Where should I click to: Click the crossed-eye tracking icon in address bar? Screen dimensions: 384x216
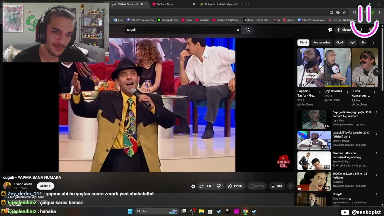(338, 13)
